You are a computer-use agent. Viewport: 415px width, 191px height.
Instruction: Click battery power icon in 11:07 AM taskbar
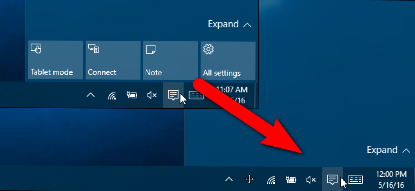tap(132, 95)
